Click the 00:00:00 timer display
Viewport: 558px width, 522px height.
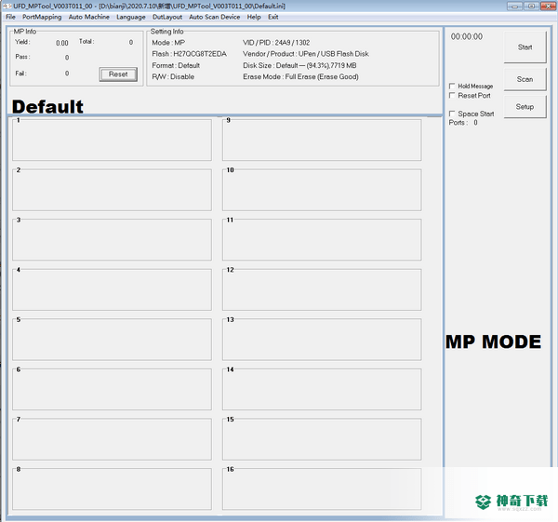tap(467, 36)
